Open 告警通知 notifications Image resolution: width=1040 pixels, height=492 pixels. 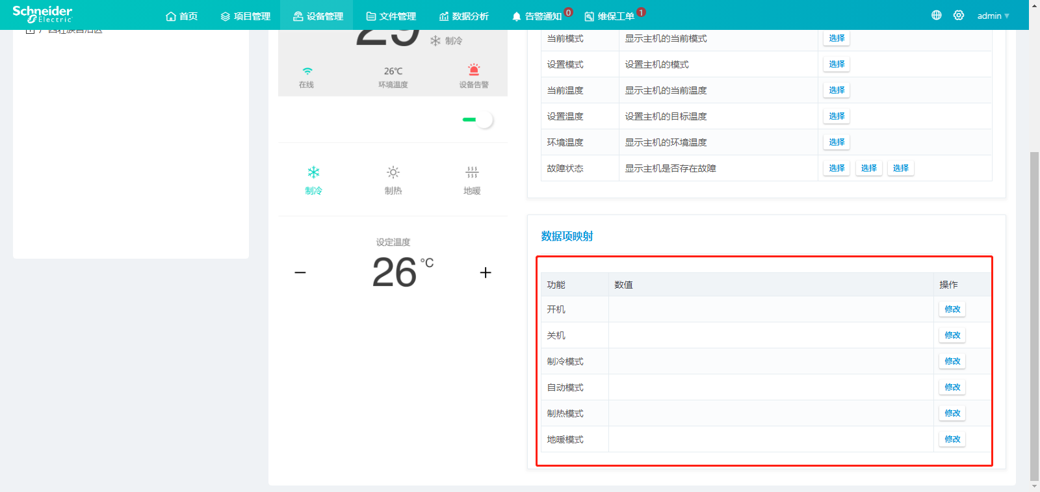537,16
